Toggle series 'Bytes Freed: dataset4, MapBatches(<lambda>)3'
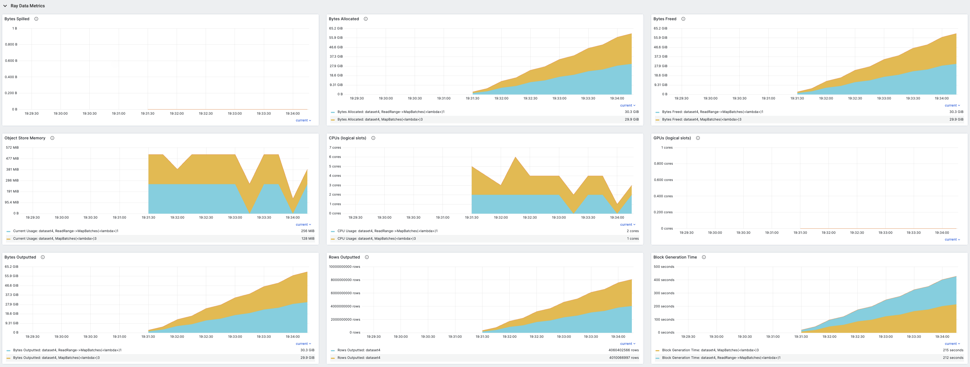This screenshot has height=367, width=970. tap(702, 119)
